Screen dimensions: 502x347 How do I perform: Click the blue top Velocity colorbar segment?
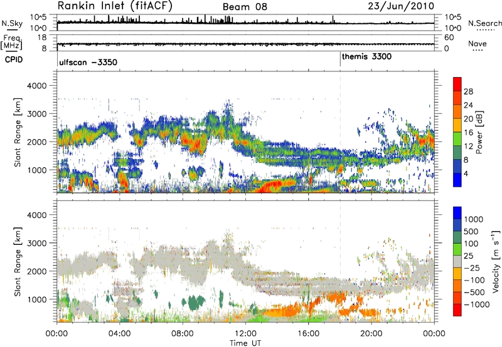click(457, 213)
